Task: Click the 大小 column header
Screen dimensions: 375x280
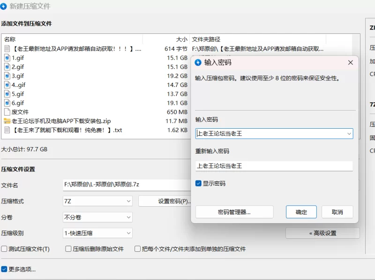Action: pos(181,39)
